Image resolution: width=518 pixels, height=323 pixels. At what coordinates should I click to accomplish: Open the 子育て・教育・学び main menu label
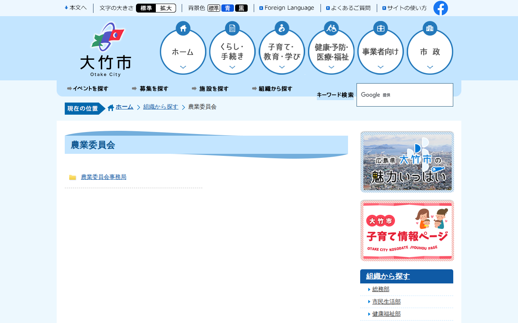pyautogui.click(x=282, y=52)
